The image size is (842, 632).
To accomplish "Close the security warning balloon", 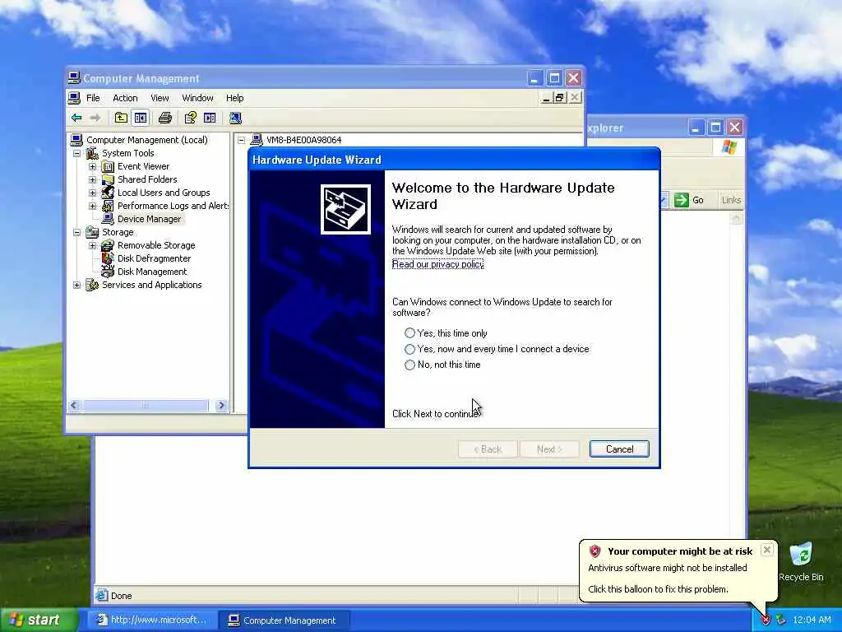I will point(767,550).
